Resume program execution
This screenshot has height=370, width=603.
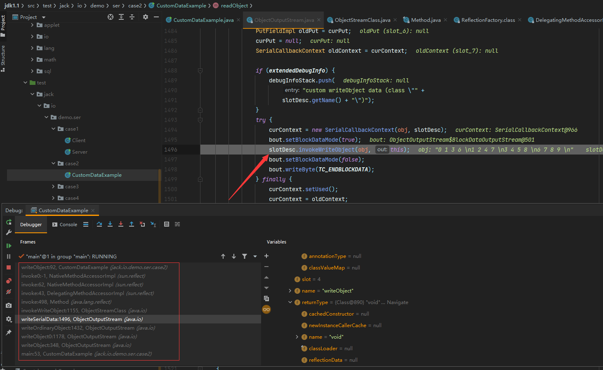coord(9,246)
